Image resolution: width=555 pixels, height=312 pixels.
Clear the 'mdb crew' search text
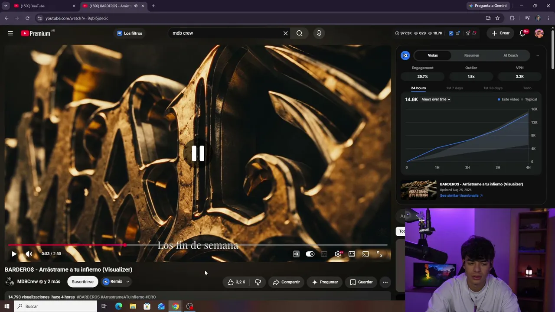pos(285,33)
